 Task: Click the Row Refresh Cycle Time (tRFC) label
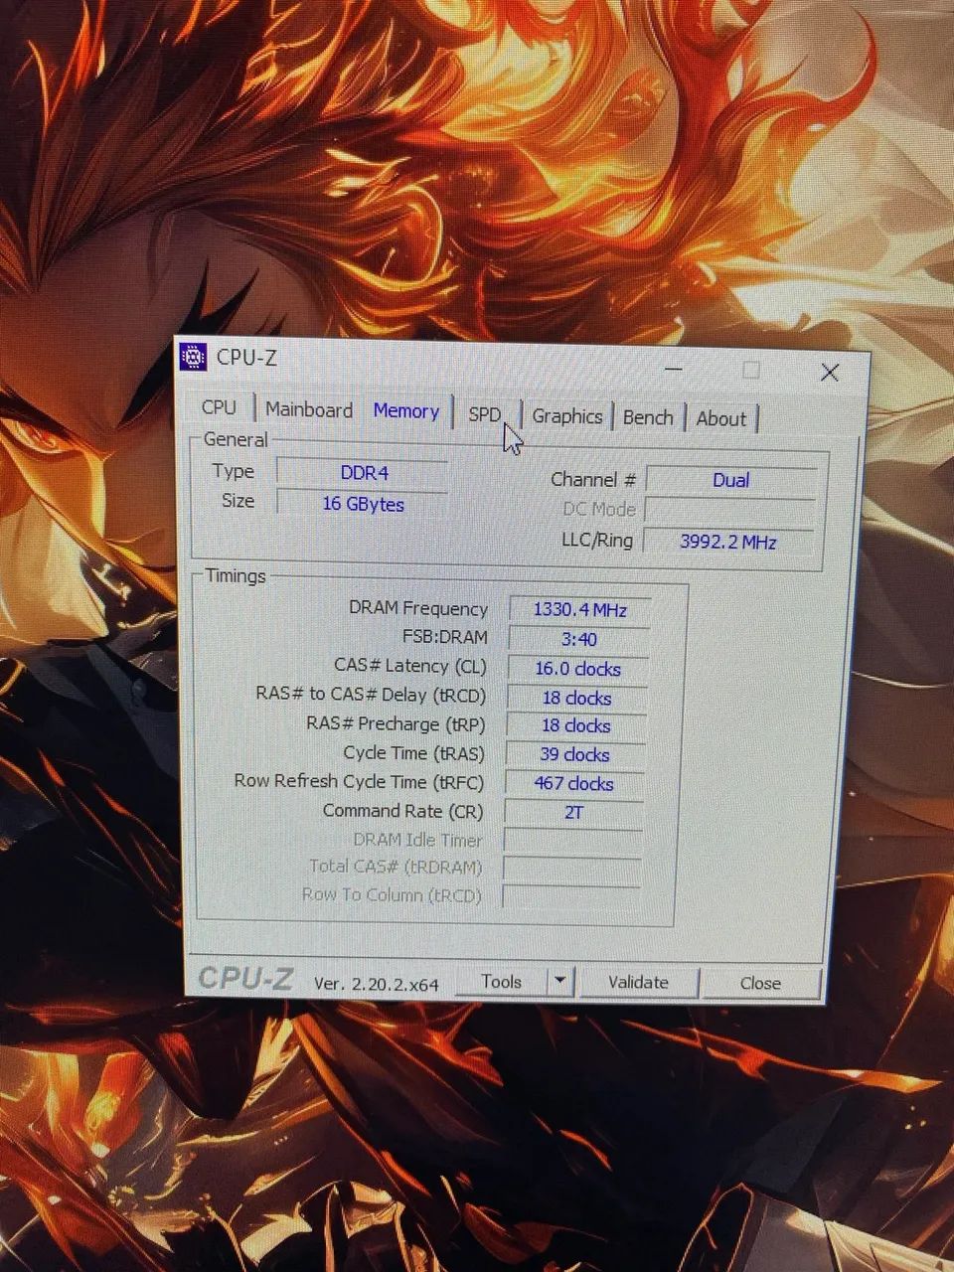[359, 782]
